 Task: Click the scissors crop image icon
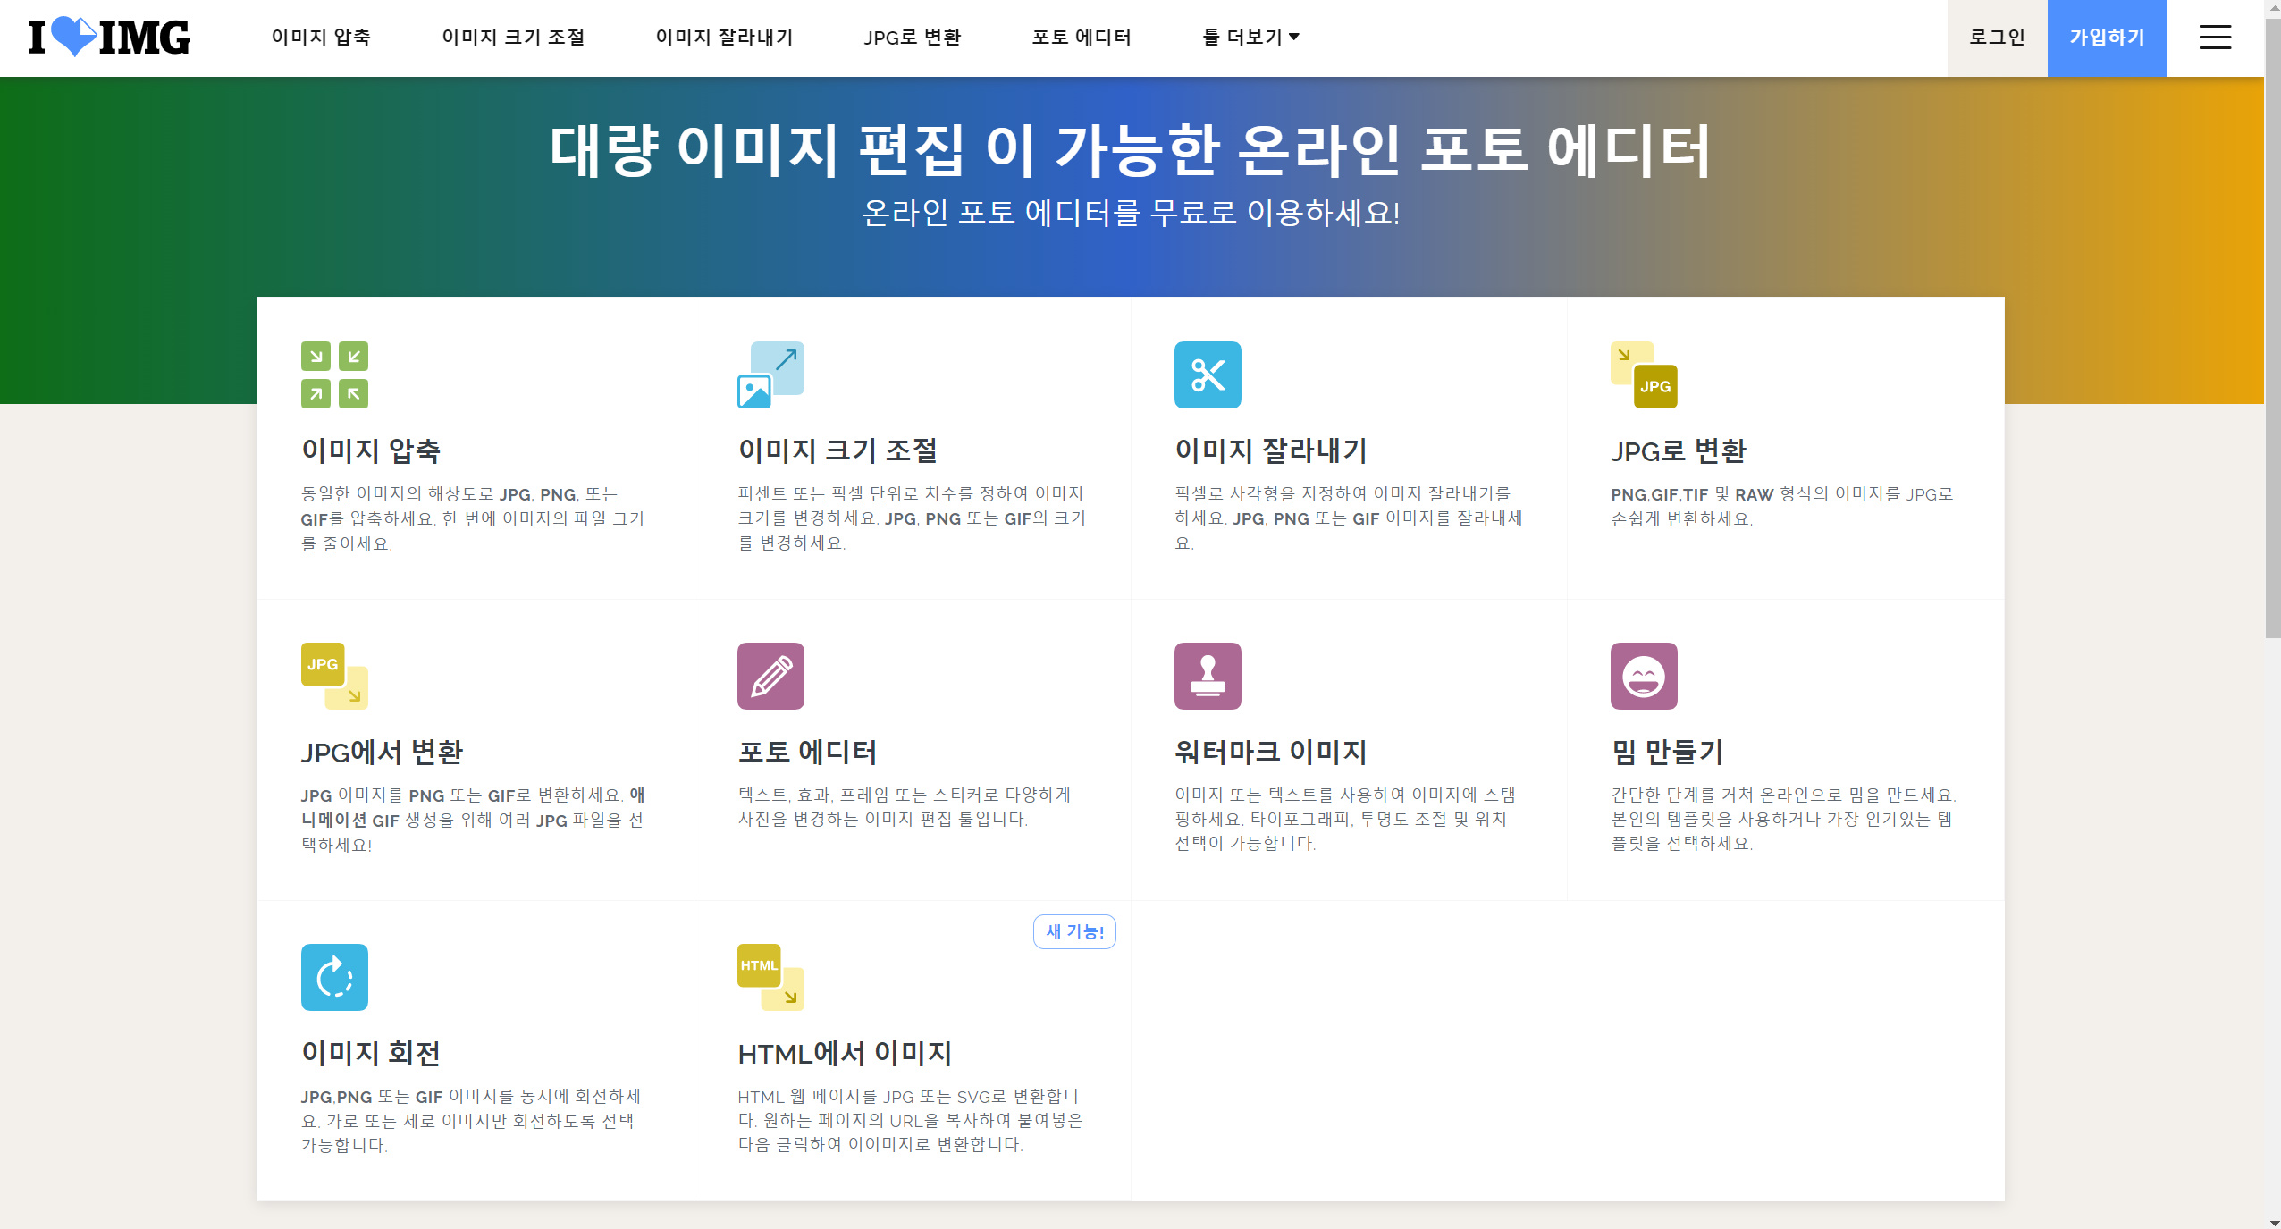coord(1208,375)
